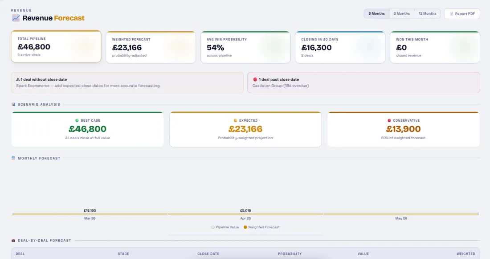
Task: Select the Total Pipeline summary card
Action: click(56, 46)
